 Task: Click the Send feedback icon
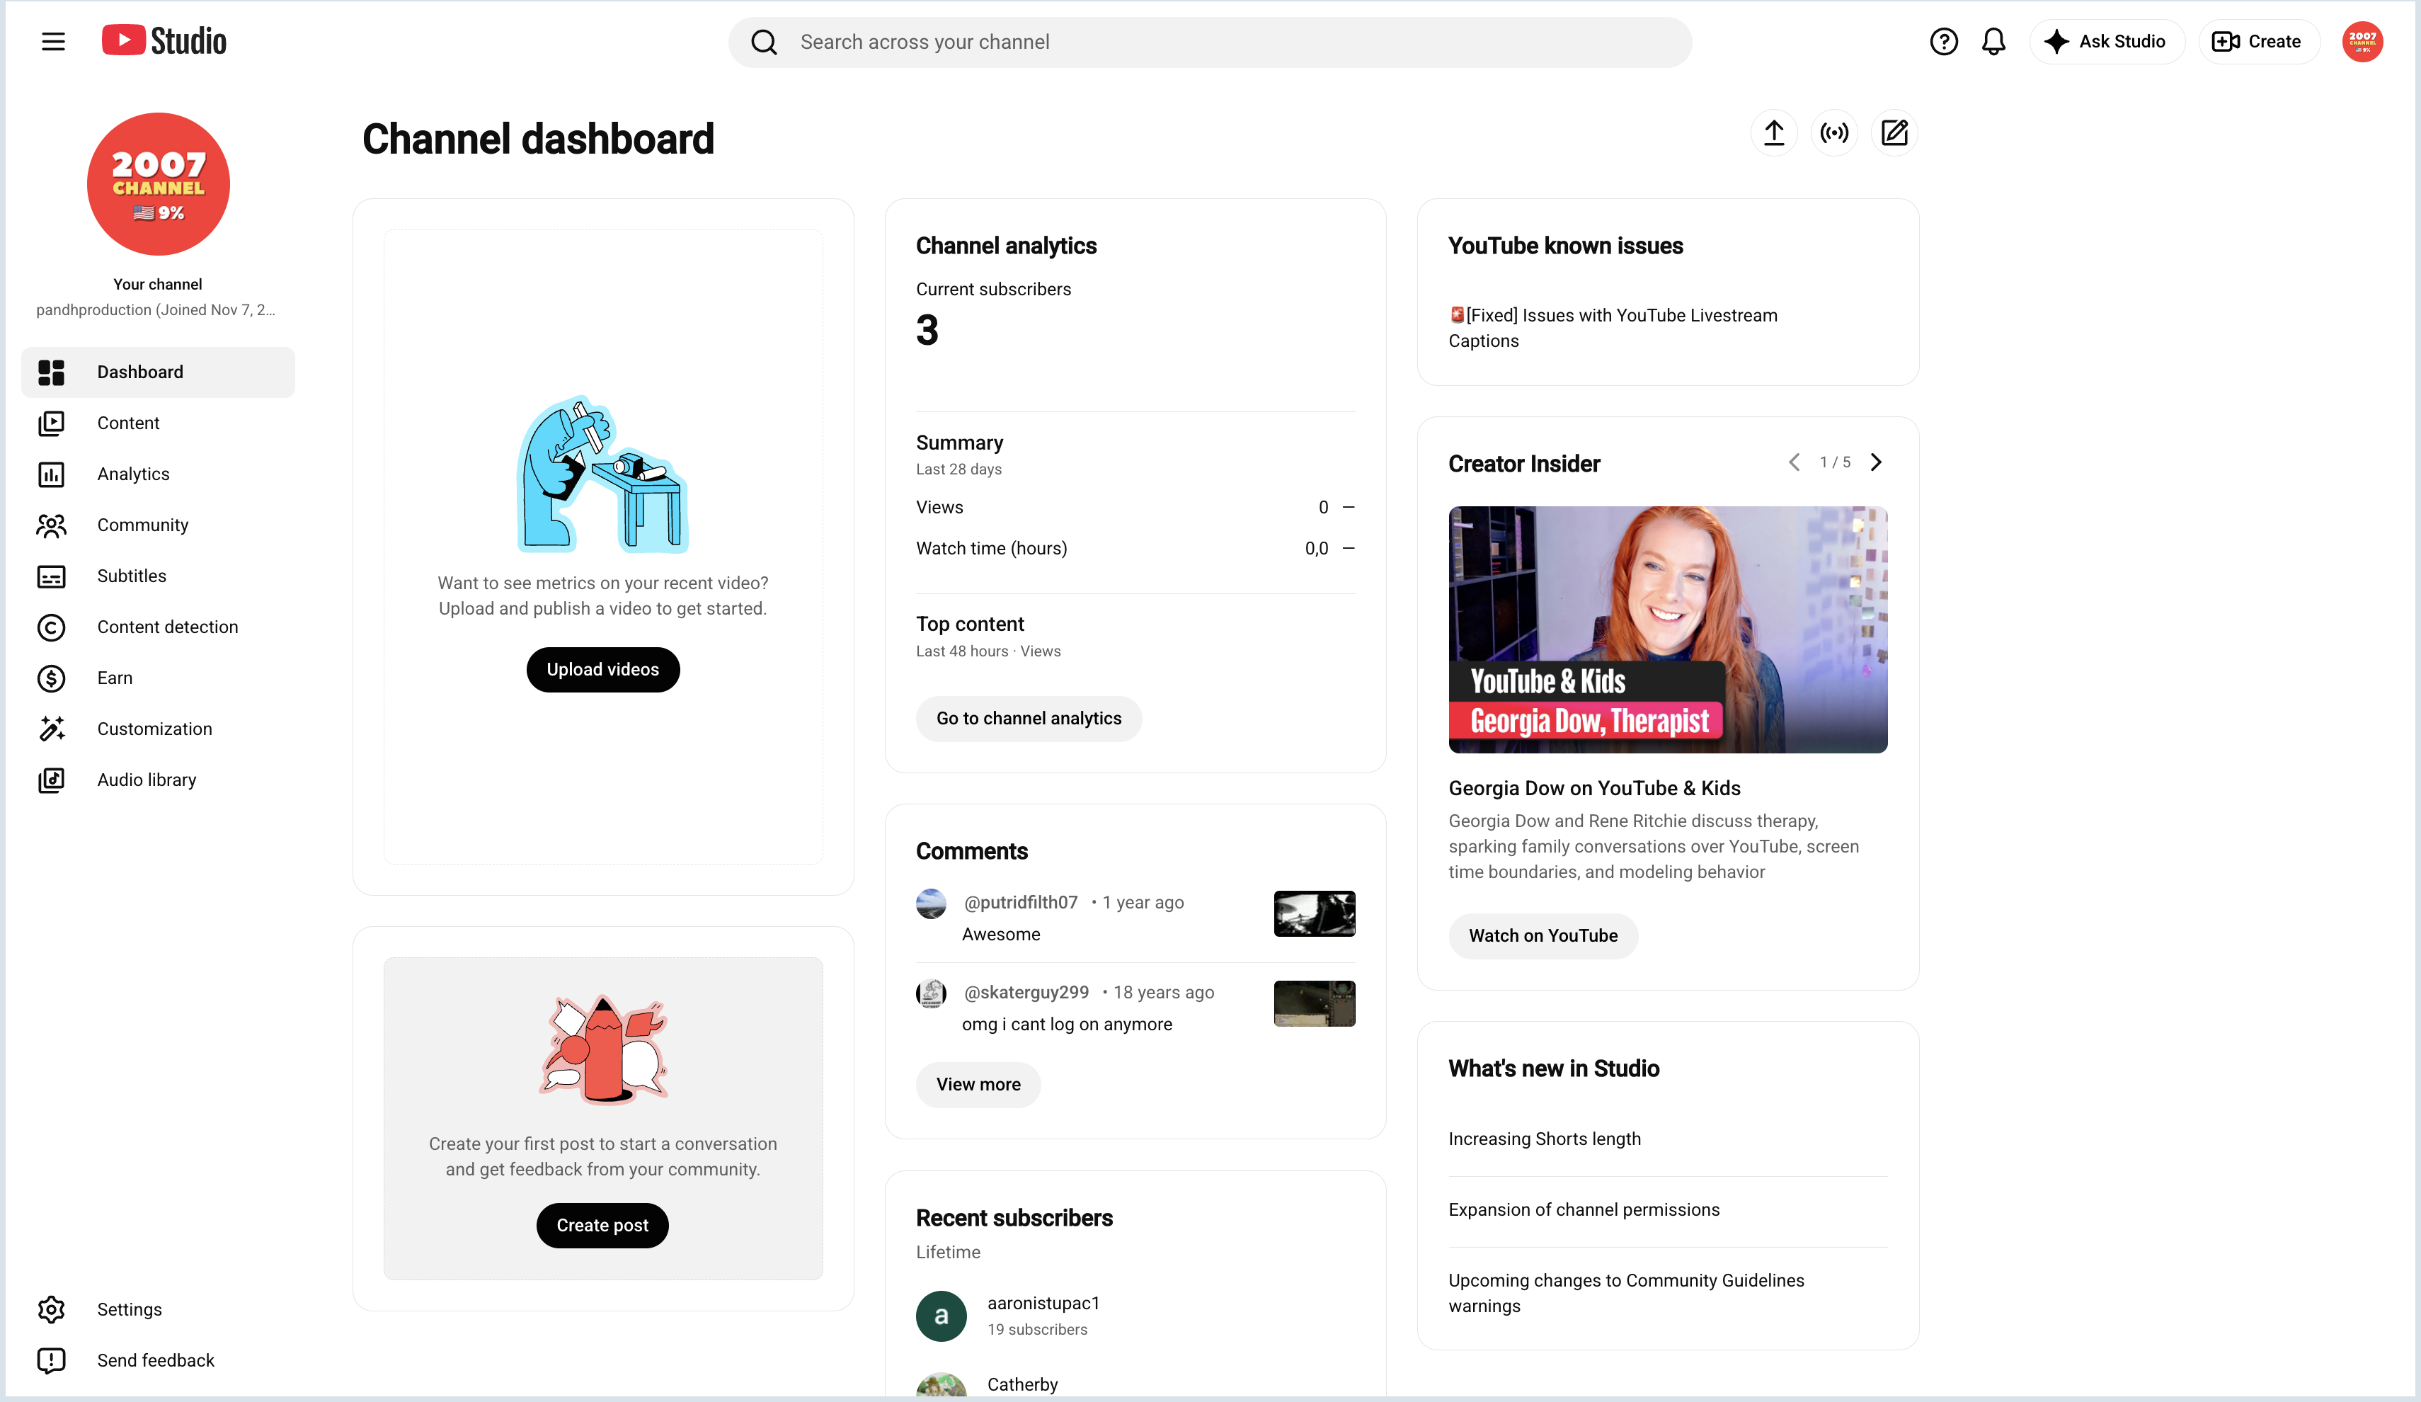(51, 1360)
